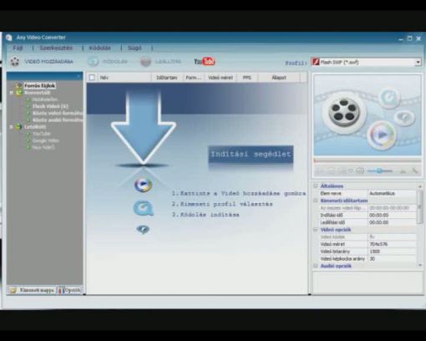Click the Videó képkocka arány value 30

[392, 258]
